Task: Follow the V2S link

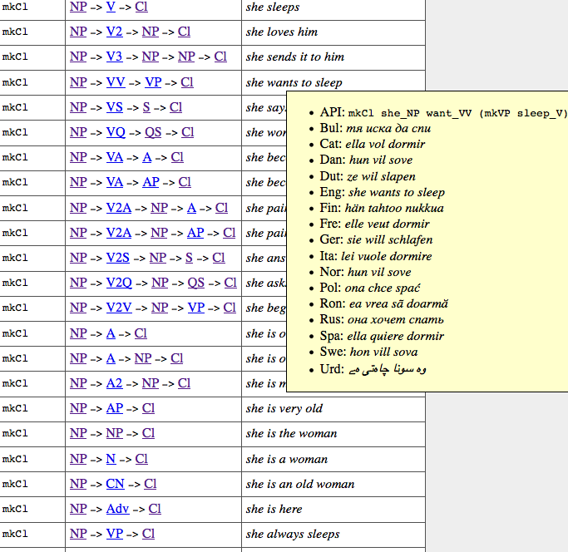Action: pyautogui.click(x=118, y=258)
